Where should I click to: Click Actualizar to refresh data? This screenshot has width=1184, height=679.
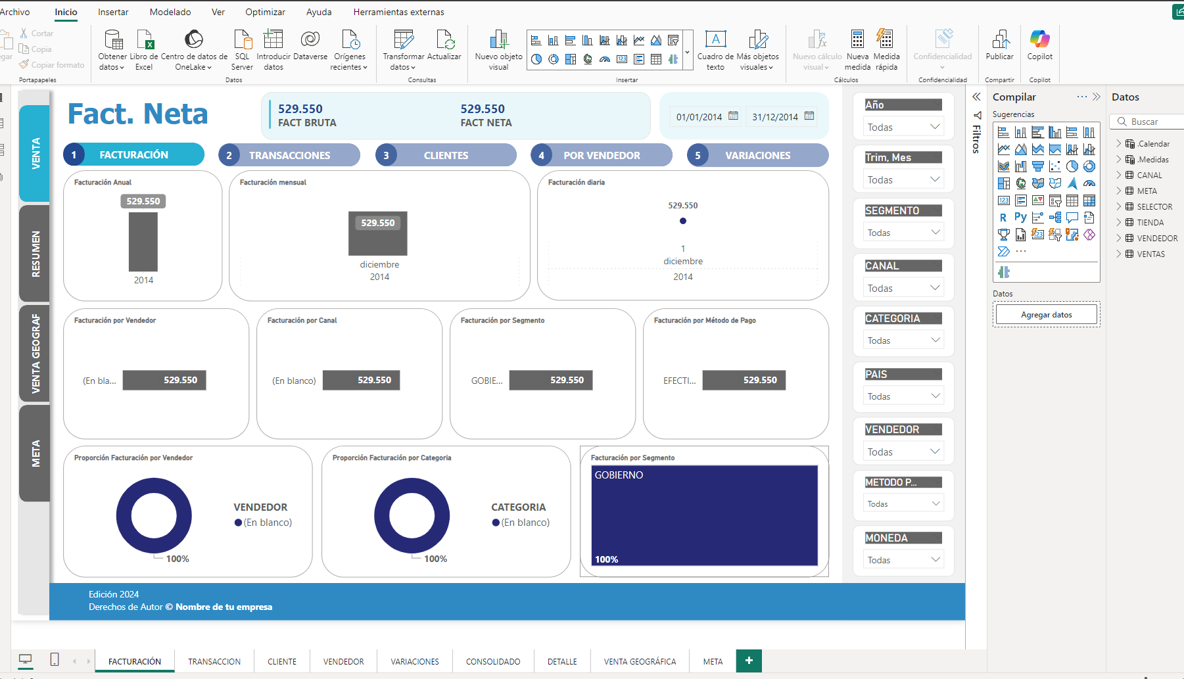[x=444, y=41]
